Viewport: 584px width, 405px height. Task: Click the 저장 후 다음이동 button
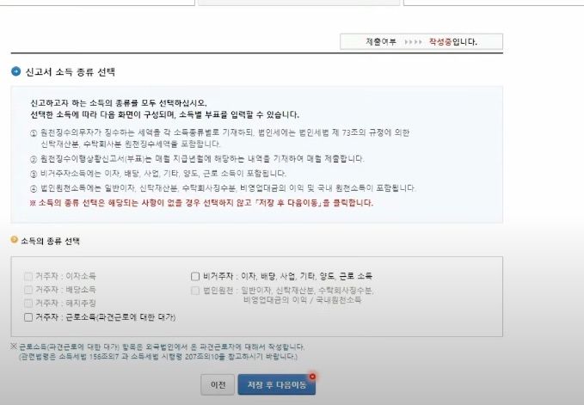click(276, 385)
